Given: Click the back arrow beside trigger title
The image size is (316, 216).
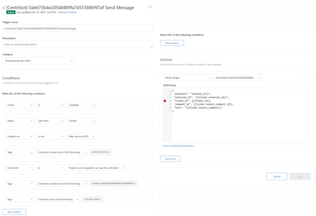Looking at the screenshot, I should tap(3, 8).
